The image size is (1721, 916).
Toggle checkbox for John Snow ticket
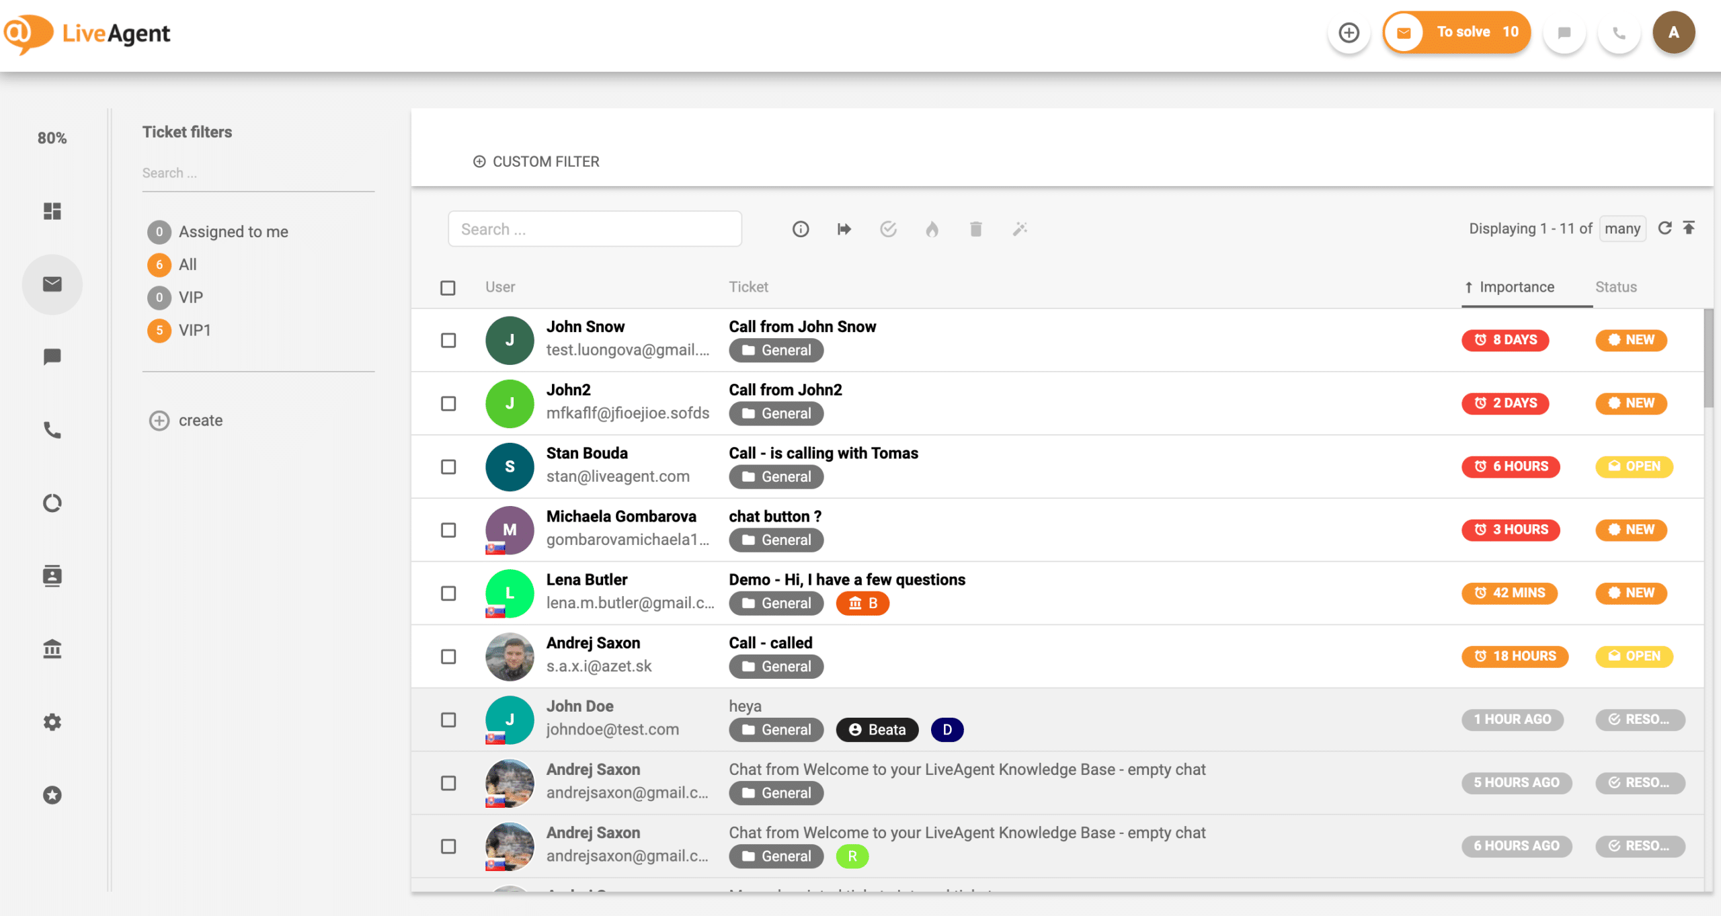(448, 339)
